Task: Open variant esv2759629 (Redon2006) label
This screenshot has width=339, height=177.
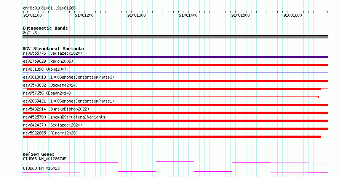Action: 48,61
